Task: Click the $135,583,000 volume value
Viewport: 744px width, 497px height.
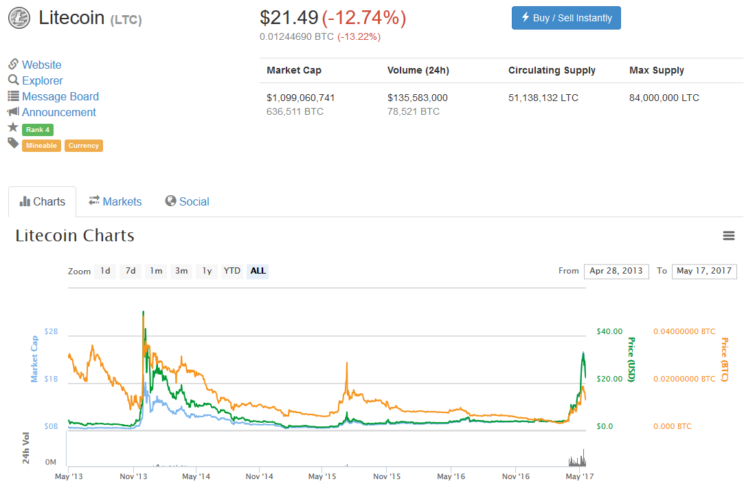Action: [417, 98]
